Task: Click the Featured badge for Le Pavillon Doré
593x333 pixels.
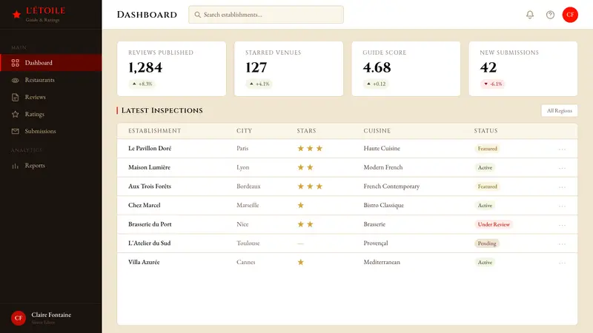Action: pyautogui.click(x=487, y=149)
